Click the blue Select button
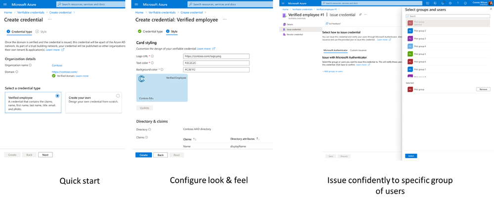Viewport: 494px width, 202px height. click(x=411, y=156)
